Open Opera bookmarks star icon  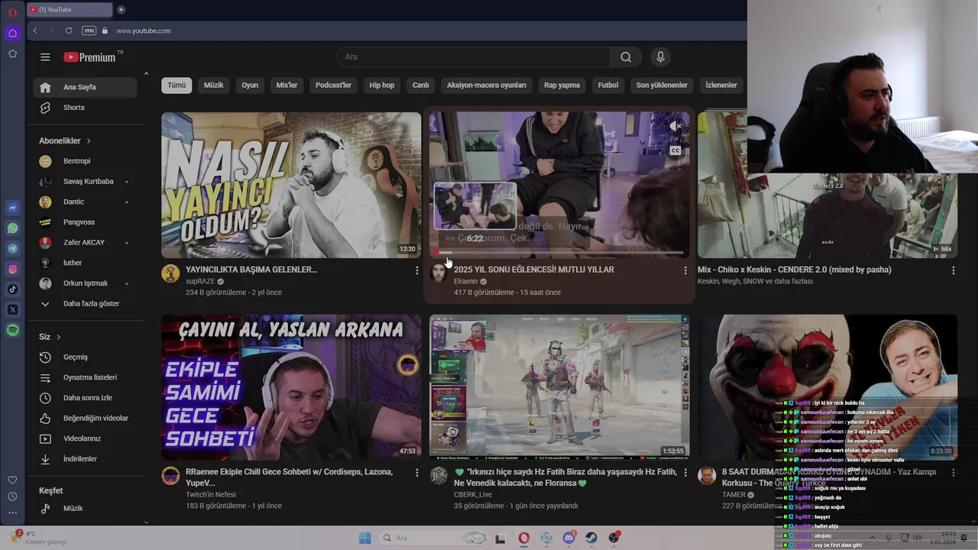[12, 53]
